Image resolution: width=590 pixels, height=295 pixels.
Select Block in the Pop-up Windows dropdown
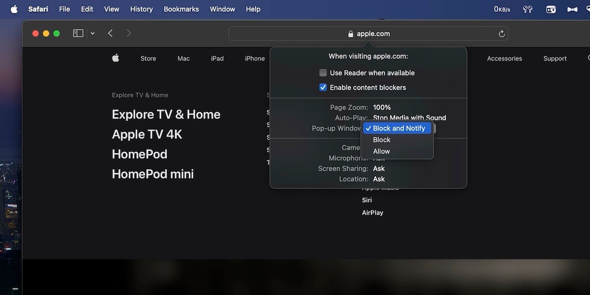(382, 139)
